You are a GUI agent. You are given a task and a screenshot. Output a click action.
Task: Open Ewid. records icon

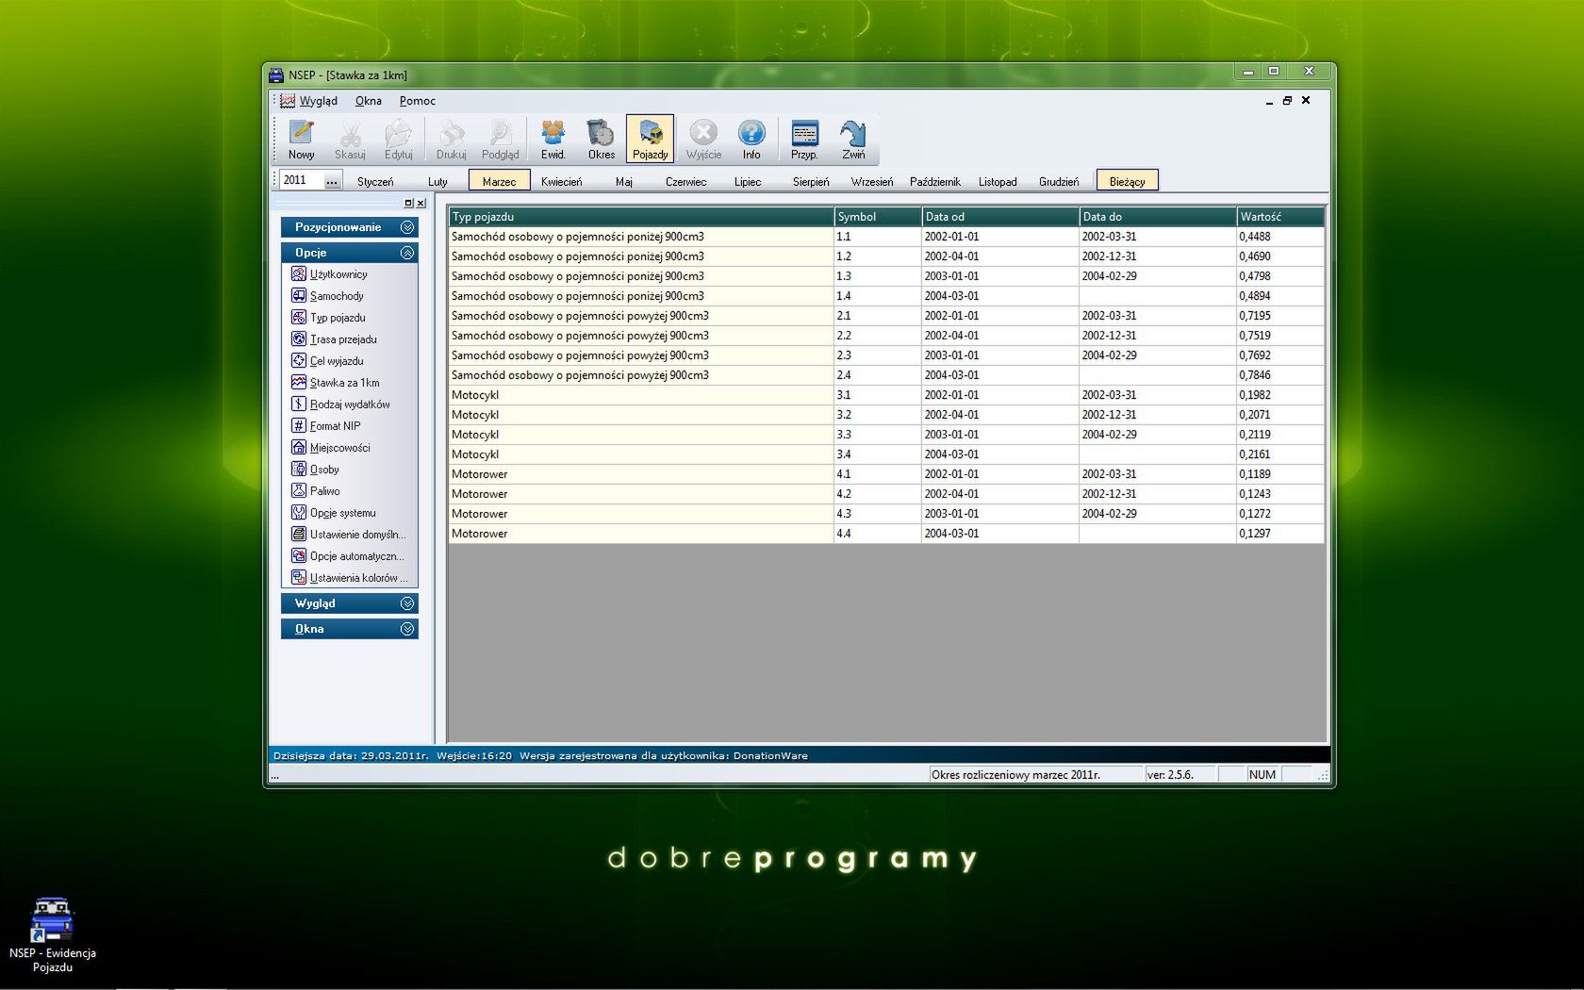553,139
